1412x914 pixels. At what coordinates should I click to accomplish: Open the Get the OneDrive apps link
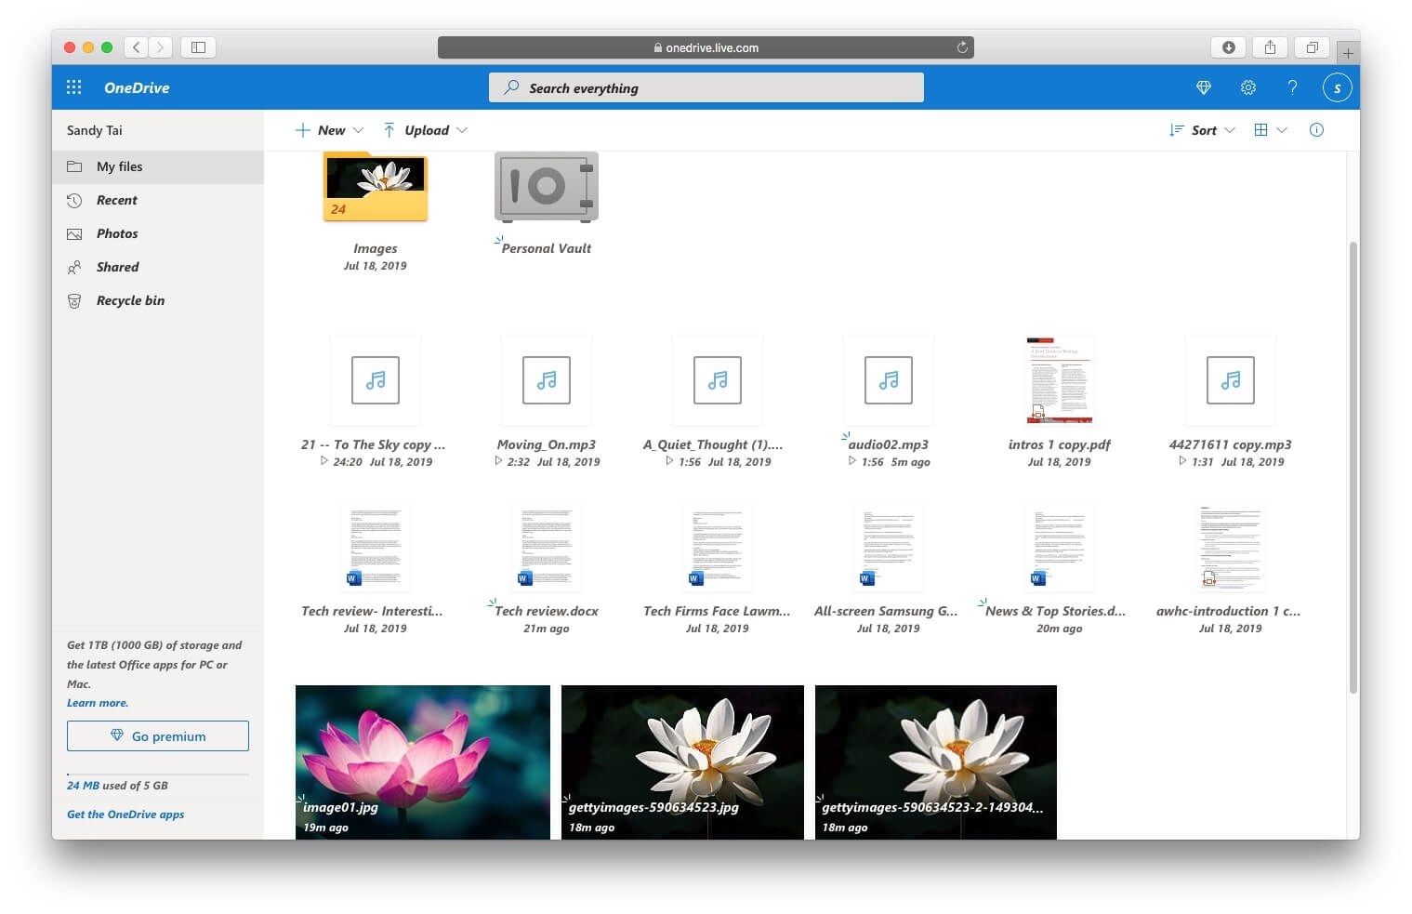125,815
